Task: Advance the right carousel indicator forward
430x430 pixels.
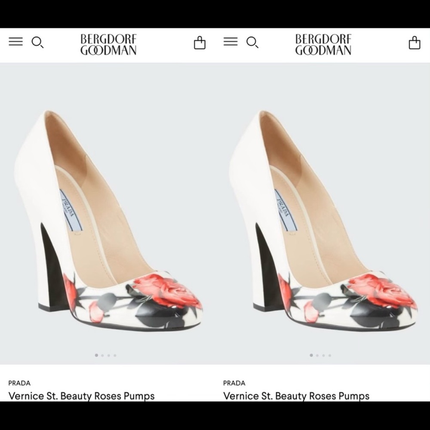Action: (x=317, y=355)
